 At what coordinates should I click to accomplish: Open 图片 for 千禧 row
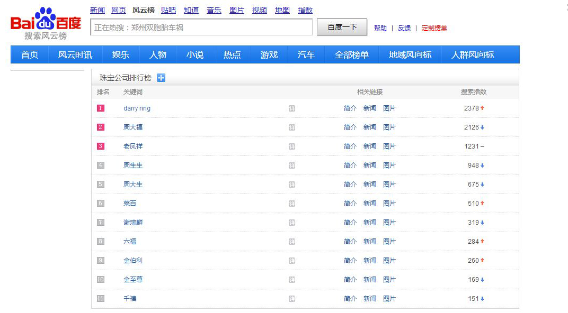(x=389, y=299)
